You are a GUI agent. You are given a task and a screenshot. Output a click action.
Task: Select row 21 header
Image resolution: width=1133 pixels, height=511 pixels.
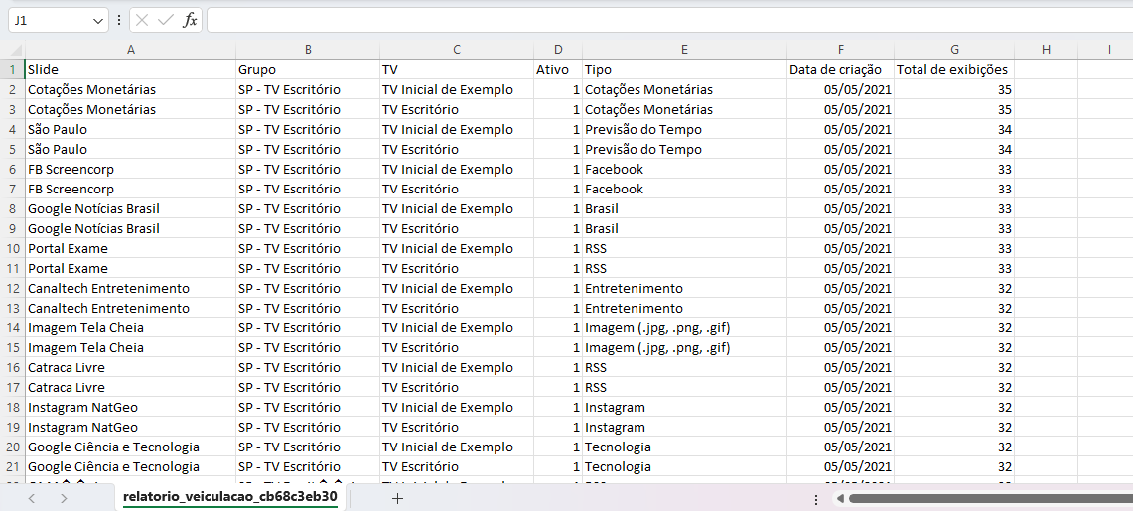(12, 467)
